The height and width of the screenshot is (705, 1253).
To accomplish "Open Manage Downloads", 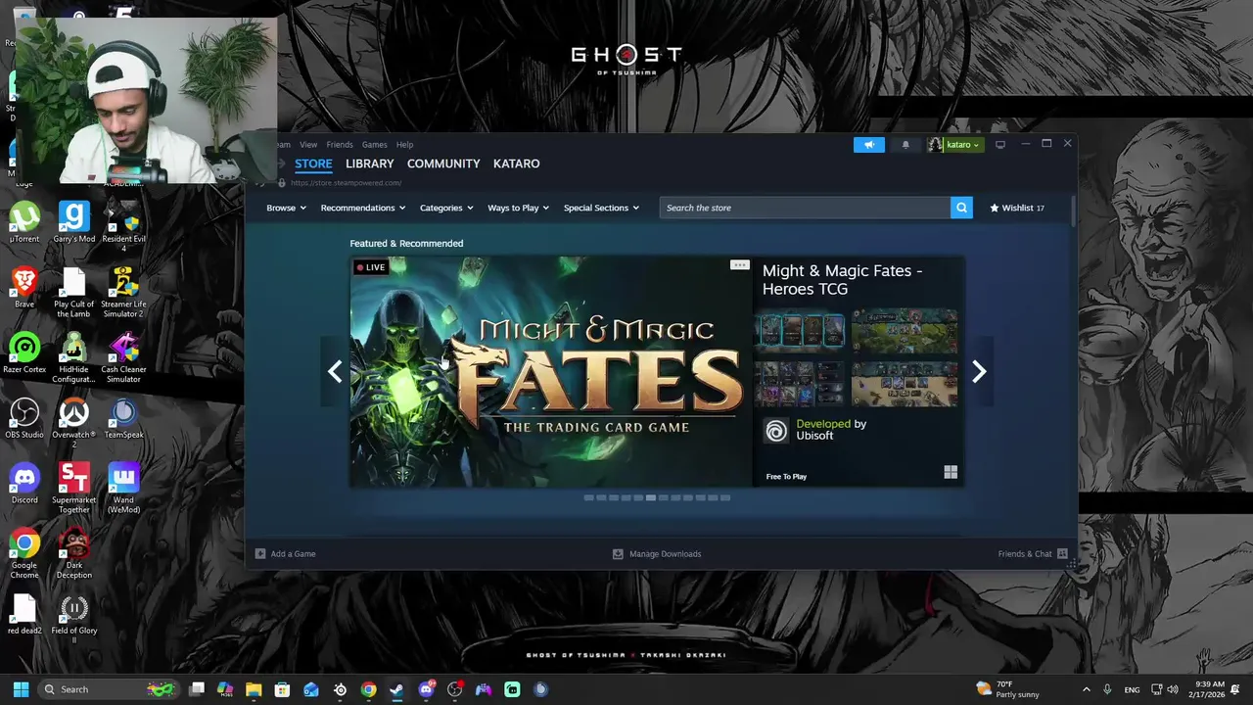I will tap(657, 554).
